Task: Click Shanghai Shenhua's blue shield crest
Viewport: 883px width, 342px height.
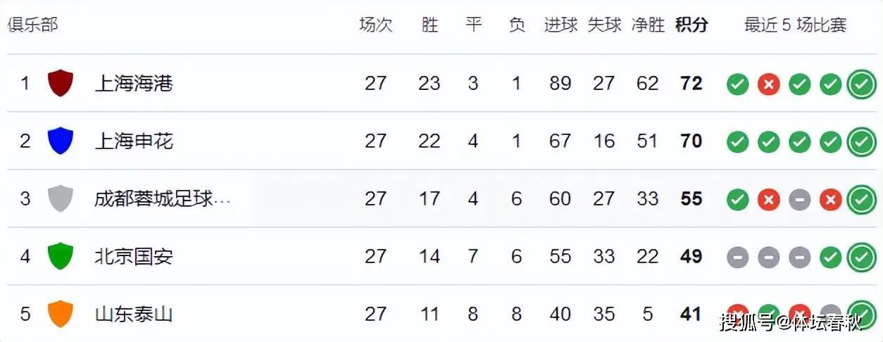Action: pos(61,141)
